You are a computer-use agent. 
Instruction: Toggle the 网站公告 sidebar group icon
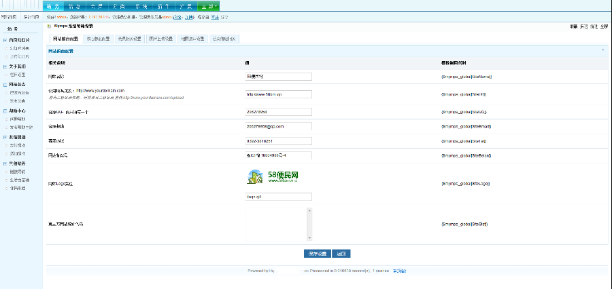click(x=5, y=85)
